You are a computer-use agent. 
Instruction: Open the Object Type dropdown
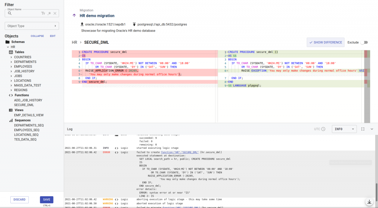point(32,26)
